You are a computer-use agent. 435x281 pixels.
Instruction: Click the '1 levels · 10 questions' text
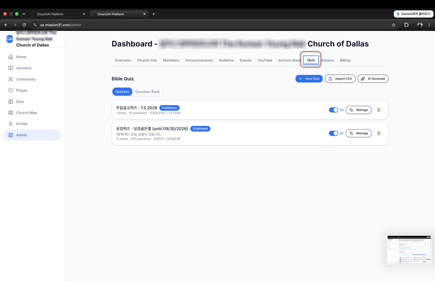[132, 113]
